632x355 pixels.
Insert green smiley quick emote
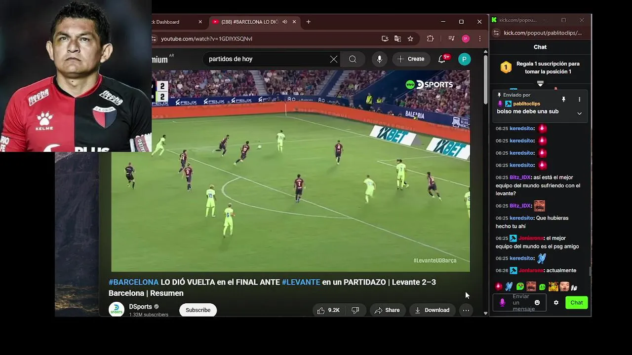(542, 286)
